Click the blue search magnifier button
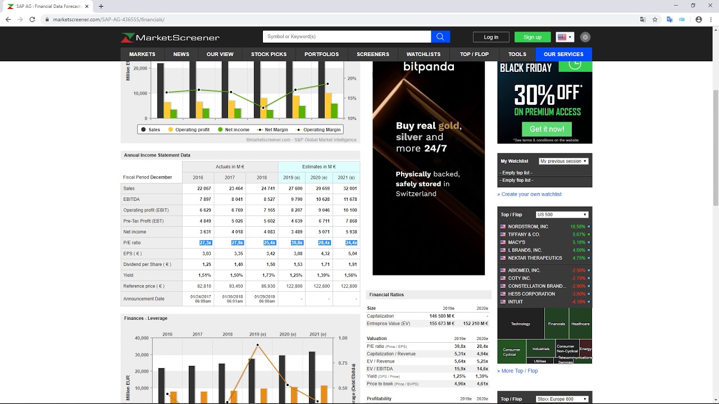Screen dimensions: 719x404 (x=440, y=36)
